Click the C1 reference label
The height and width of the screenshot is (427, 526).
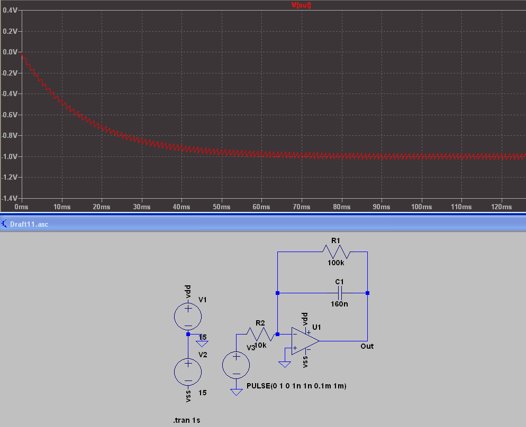click(x=340, y=282)
